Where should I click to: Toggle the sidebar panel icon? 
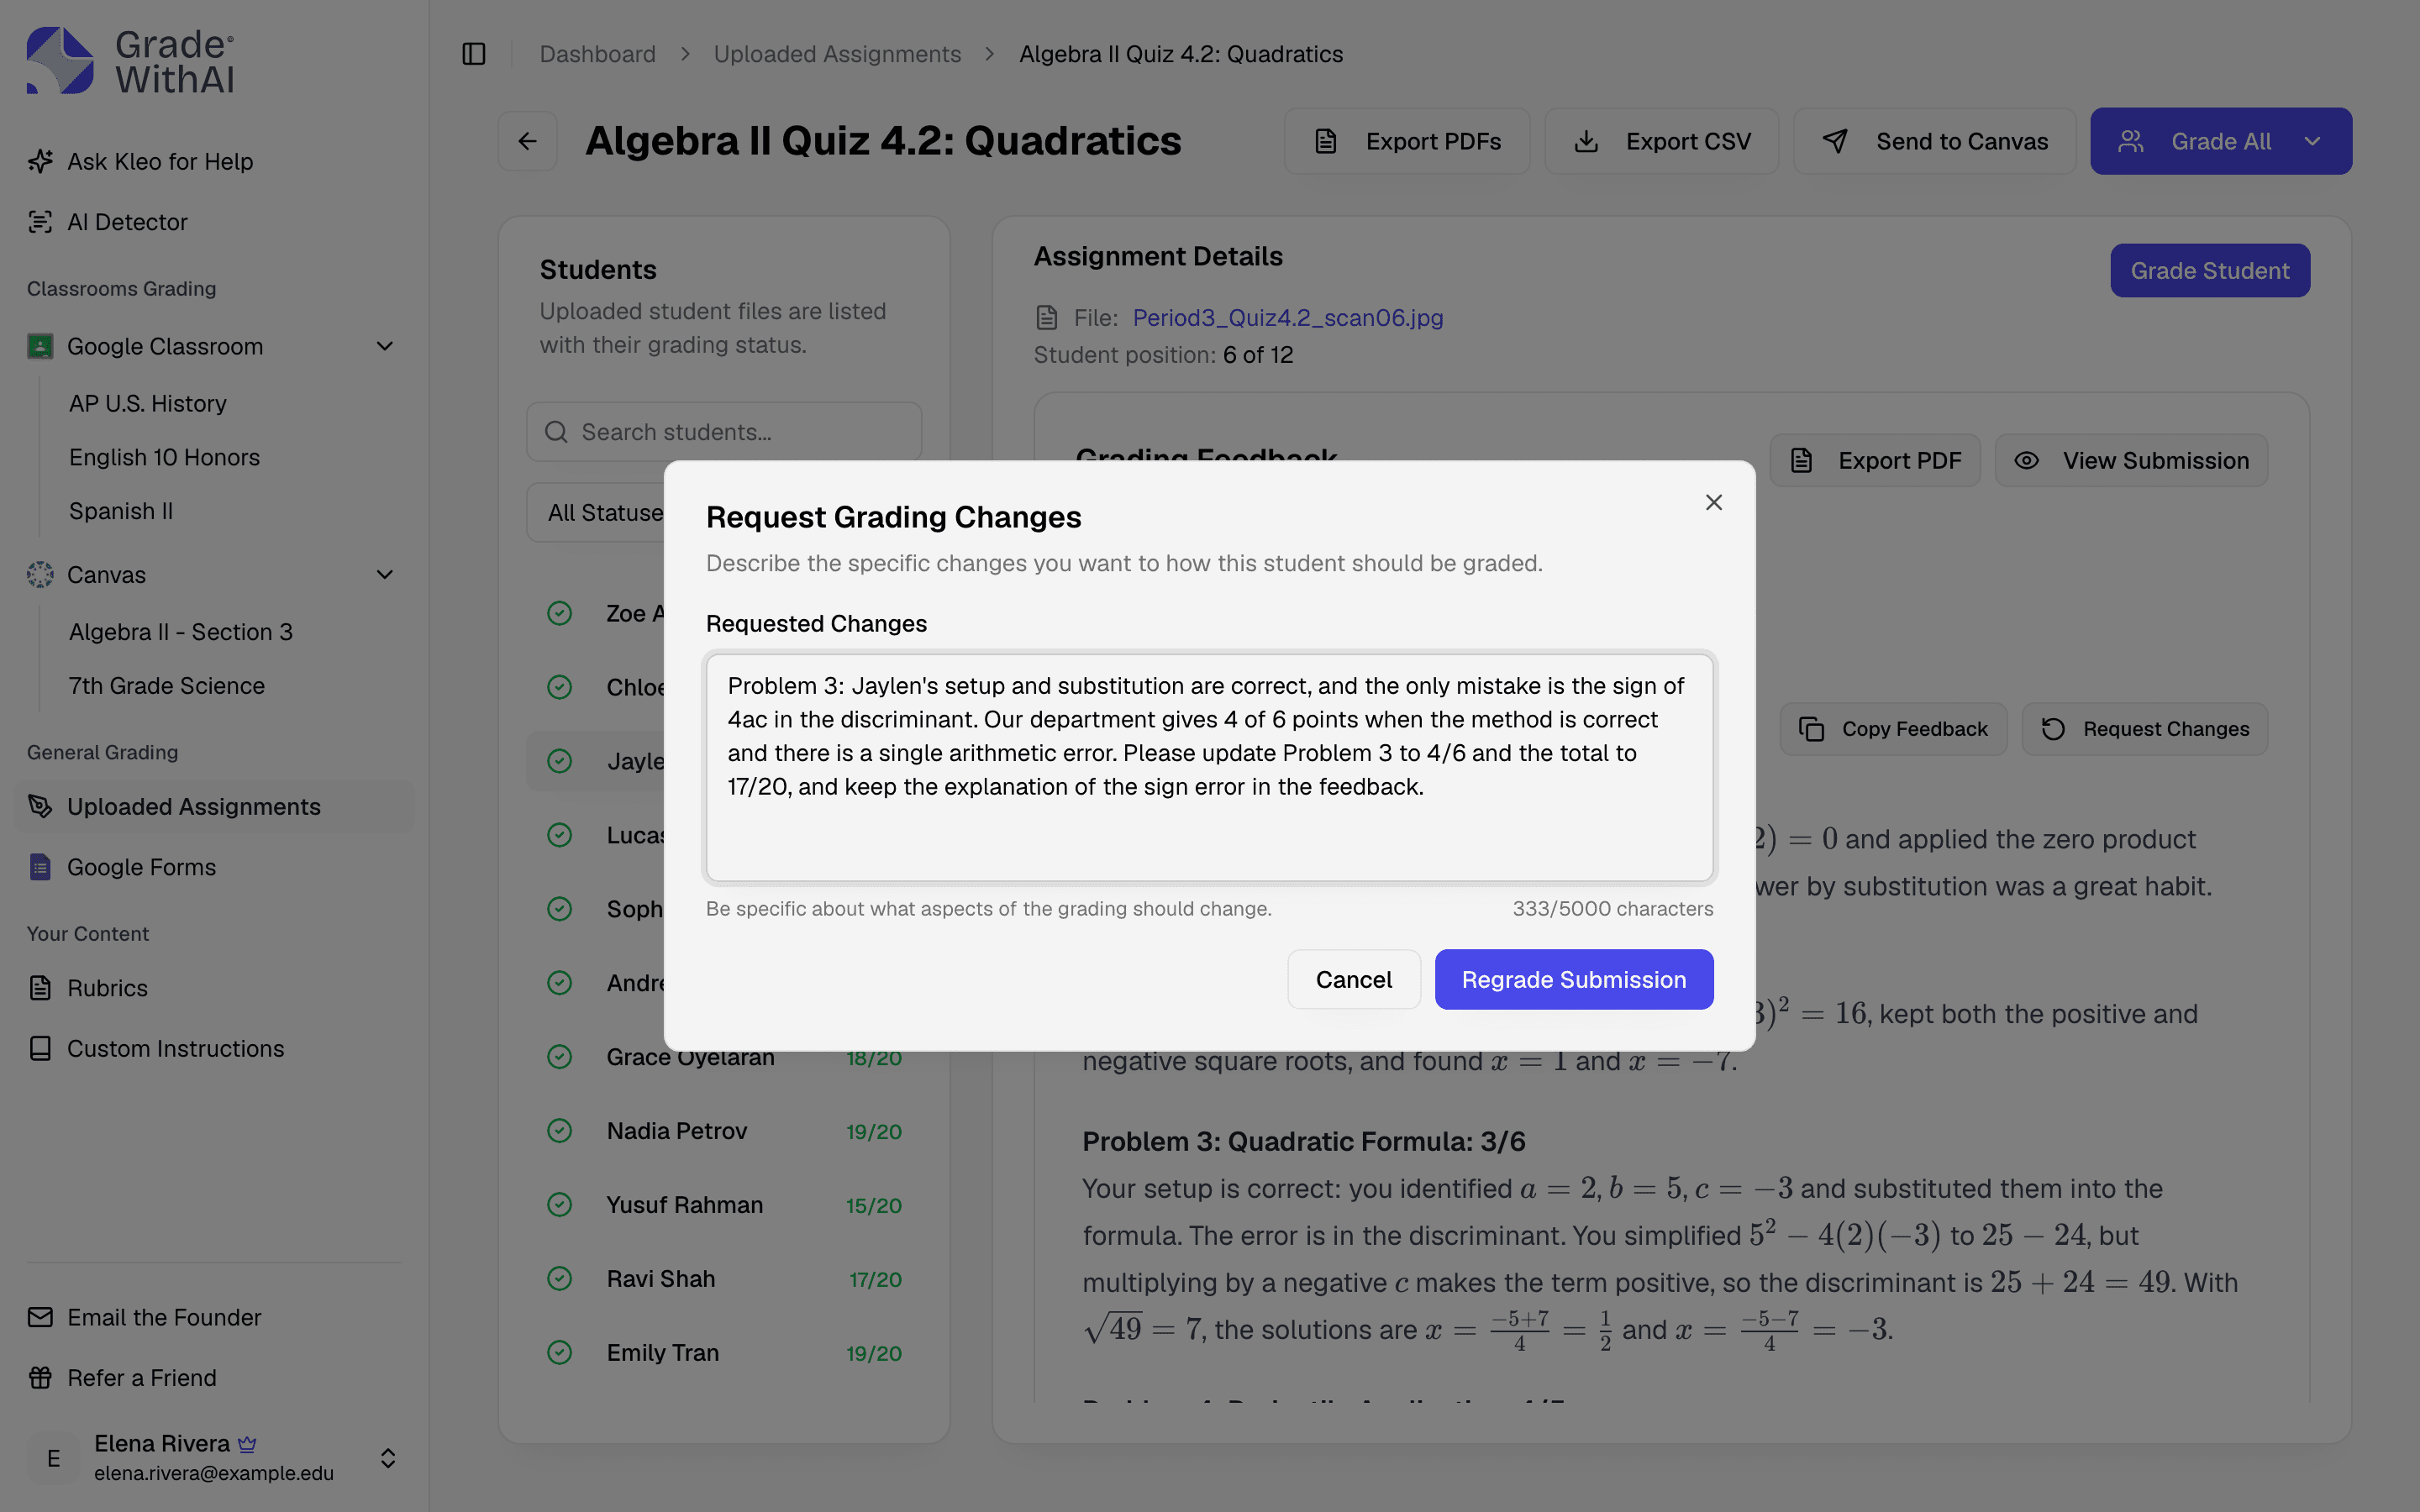(x=474, y=54)
